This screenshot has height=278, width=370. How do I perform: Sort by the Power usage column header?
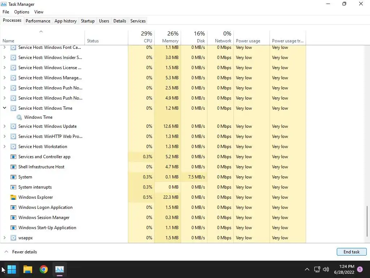[x=251, y=38]
